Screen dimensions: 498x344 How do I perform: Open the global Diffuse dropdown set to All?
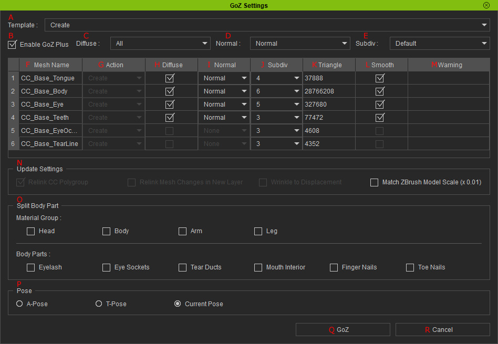point(160,44)
